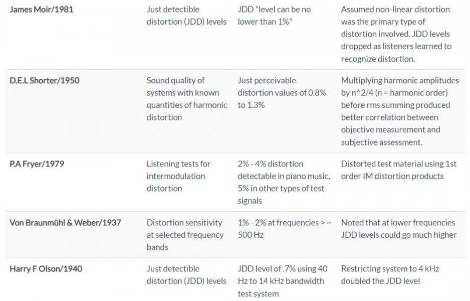
Task: Click Moir's 'Just detectible distortion (JDD) levels' cell
Action: click(x=186, y=16)
